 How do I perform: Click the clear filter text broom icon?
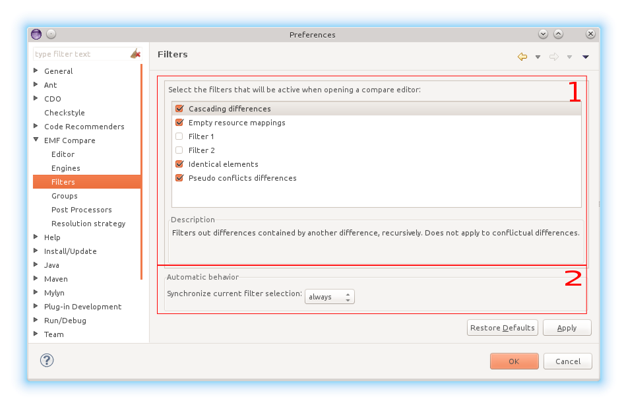coord(135,54)
